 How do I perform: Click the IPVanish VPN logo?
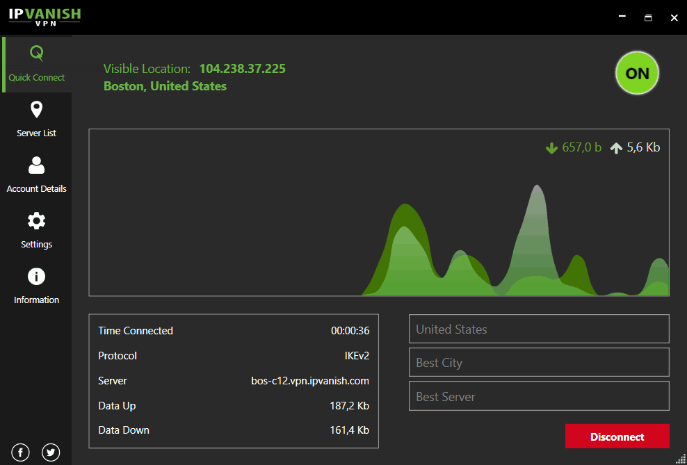click(45, 17)
